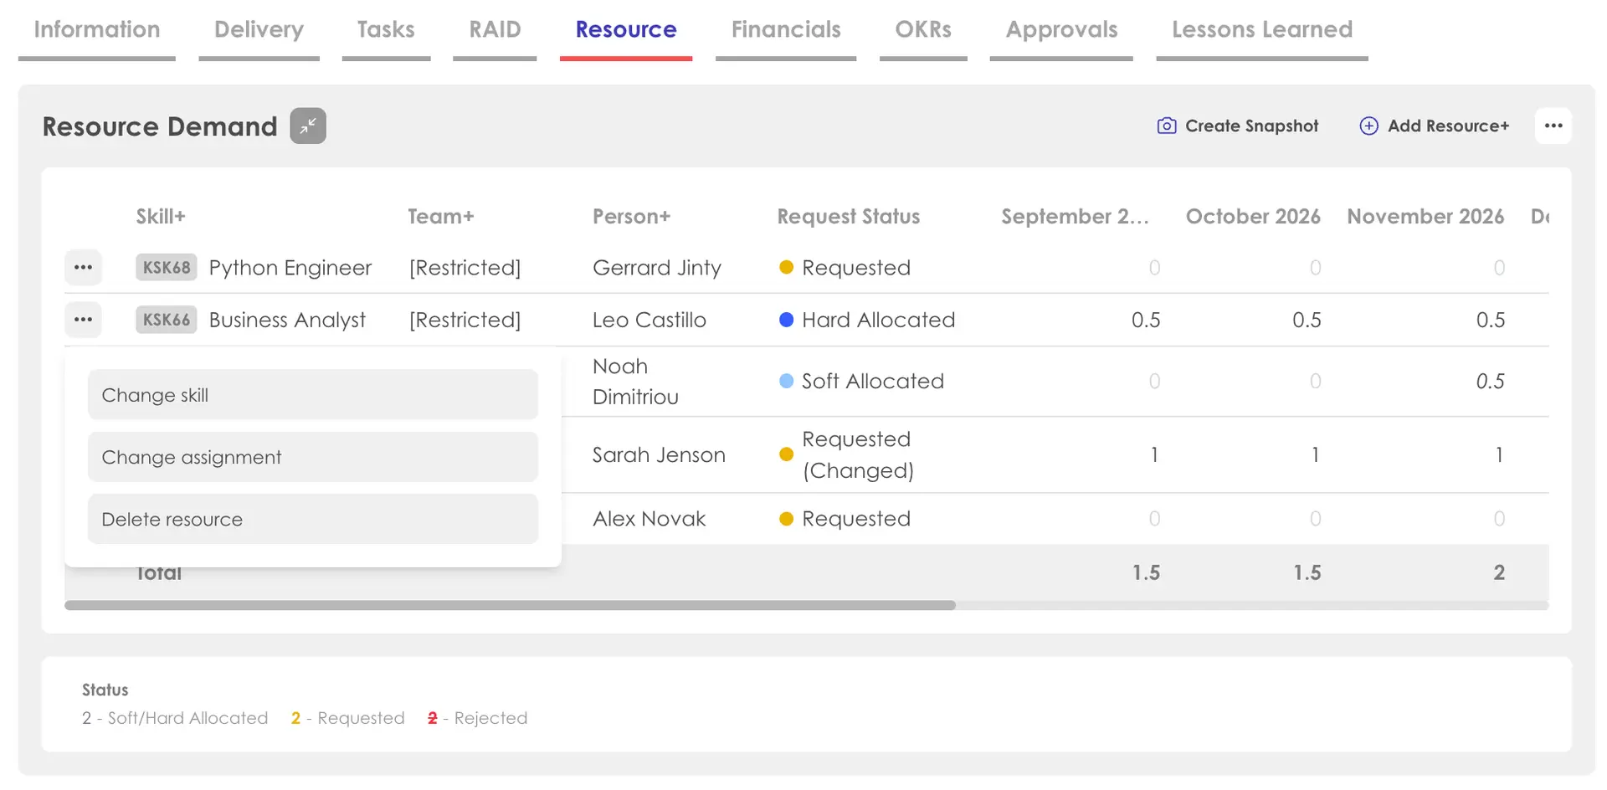The image size is (1607, 790).
Task: Open row menu for Business Analyst
Action: [83, 320]
